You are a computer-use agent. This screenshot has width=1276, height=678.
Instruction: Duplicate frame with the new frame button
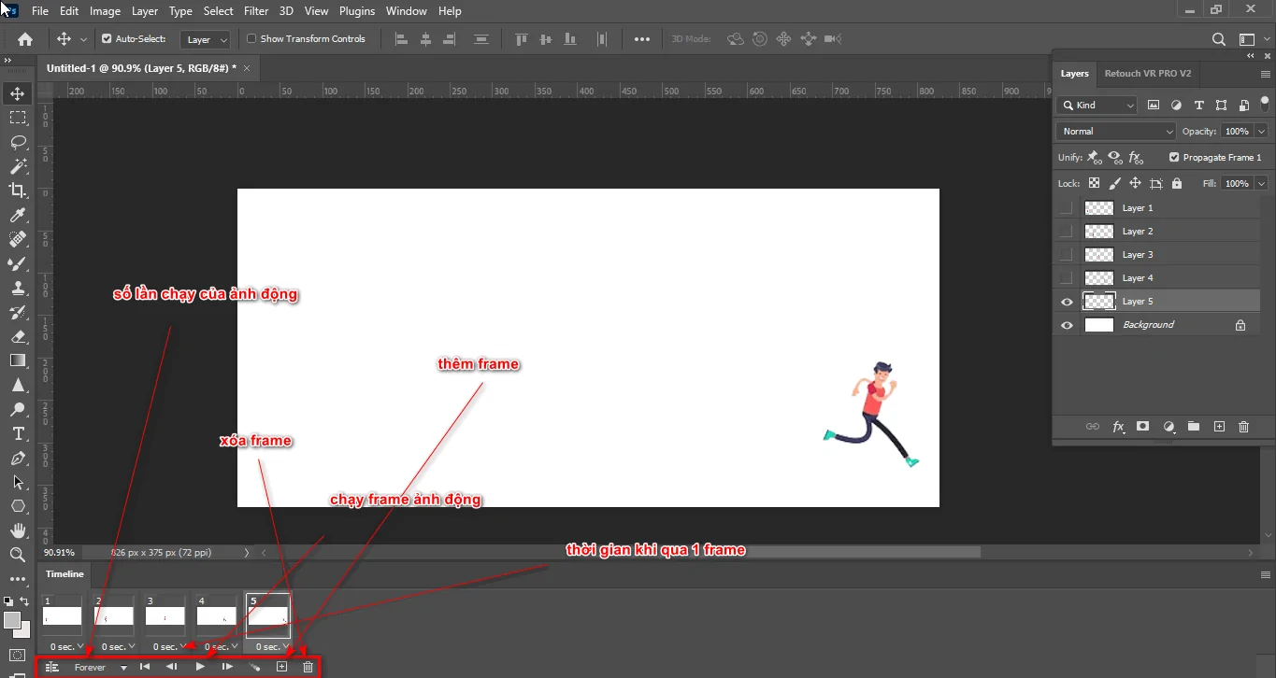click(281, 666)
